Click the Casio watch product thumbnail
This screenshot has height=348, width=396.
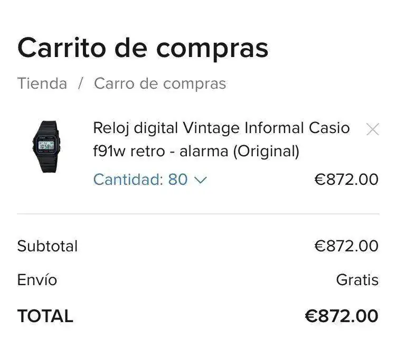[50, 146]
